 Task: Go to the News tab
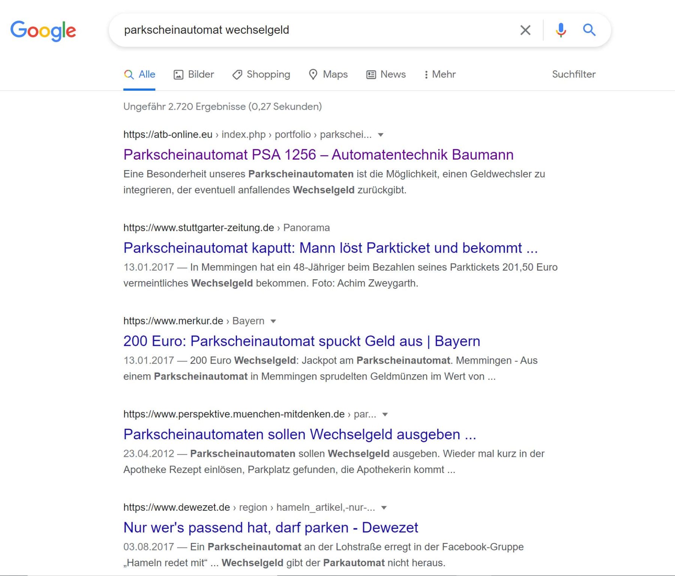coord(386,74)
